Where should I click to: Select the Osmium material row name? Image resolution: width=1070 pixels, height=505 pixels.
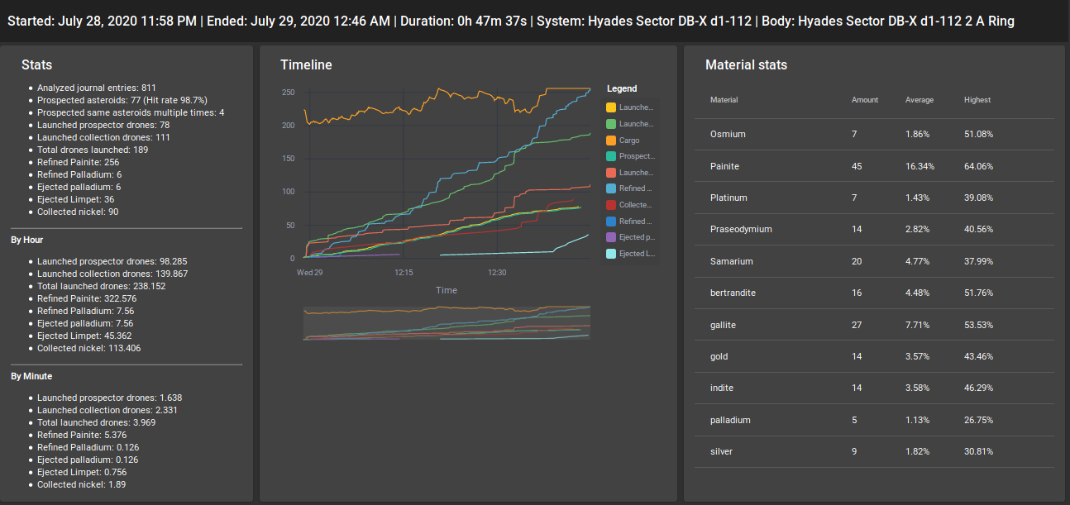point(728,134)
